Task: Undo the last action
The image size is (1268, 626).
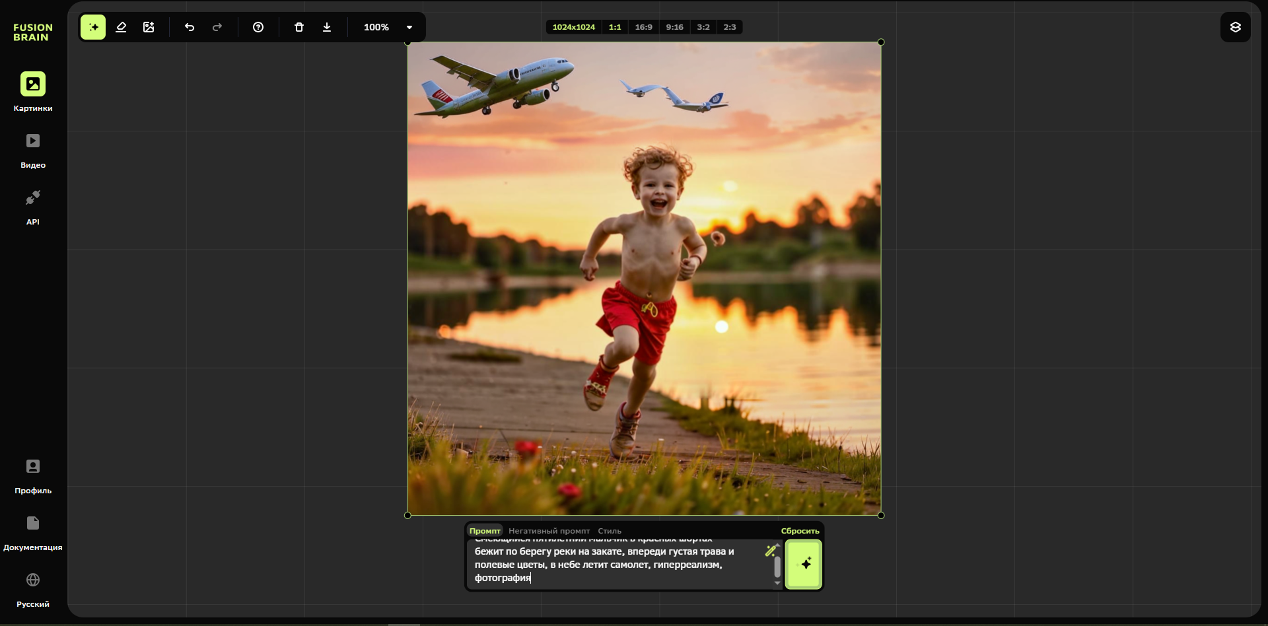Action: (x=190, y=27)
